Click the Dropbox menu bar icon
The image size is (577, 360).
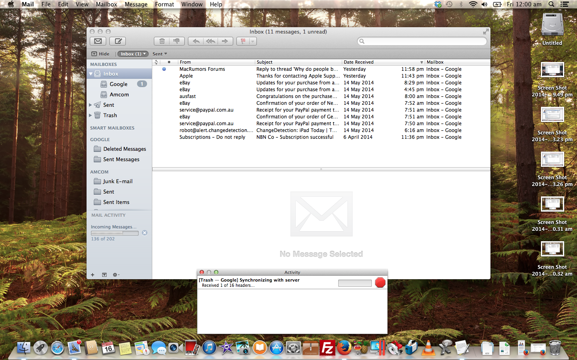click(438, 4)
